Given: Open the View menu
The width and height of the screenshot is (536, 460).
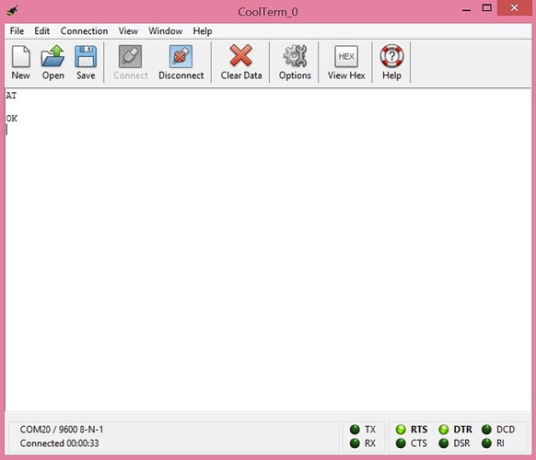Looking at the screenshot, I should pos(128,31).
